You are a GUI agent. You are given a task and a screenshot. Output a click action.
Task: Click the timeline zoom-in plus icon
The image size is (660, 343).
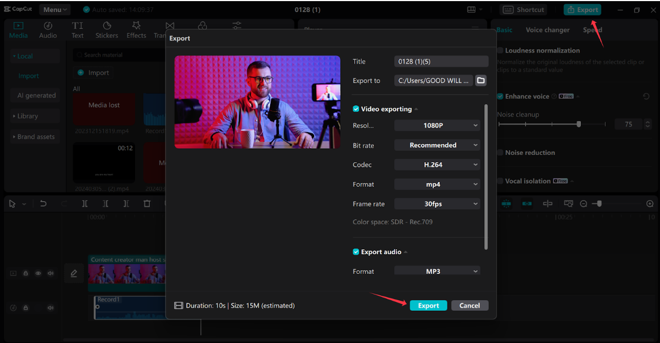click(650, 204)
